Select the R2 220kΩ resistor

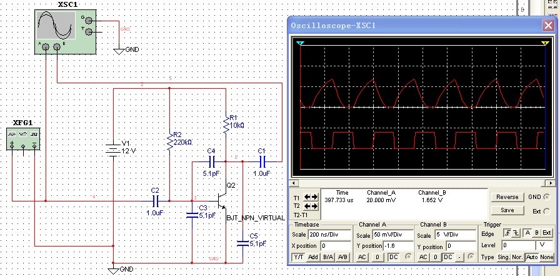coord(169,144)
